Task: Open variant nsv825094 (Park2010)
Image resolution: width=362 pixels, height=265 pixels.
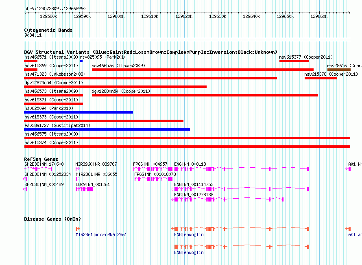Action: [x=49, y=108]
